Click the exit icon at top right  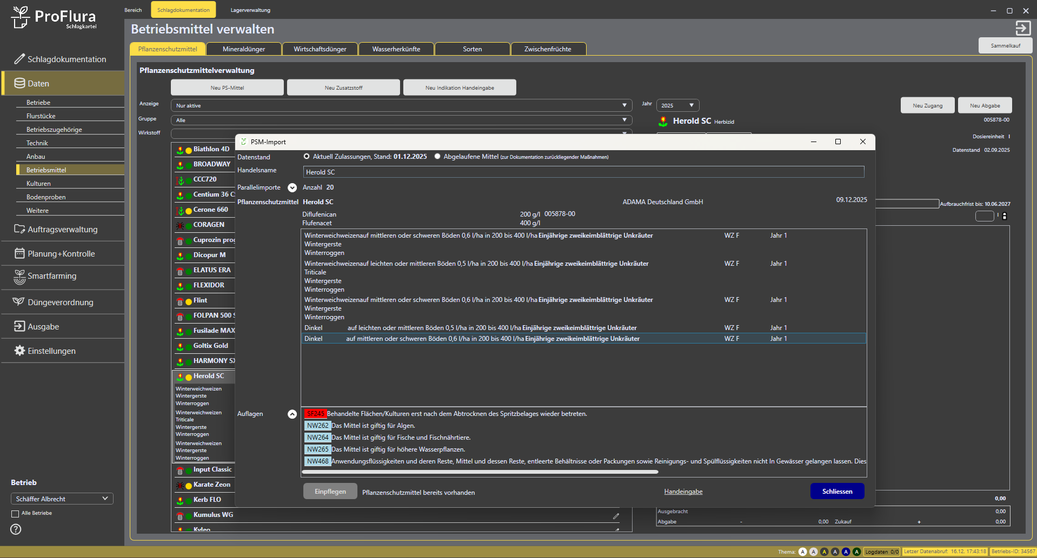(1022, 28)
